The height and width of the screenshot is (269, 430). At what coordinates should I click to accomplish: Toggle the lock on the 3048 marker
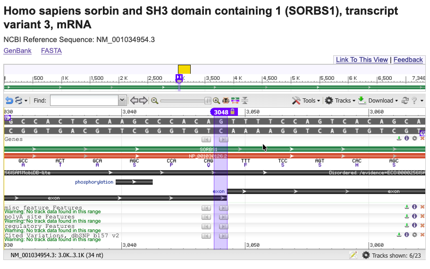pos(233,112)
